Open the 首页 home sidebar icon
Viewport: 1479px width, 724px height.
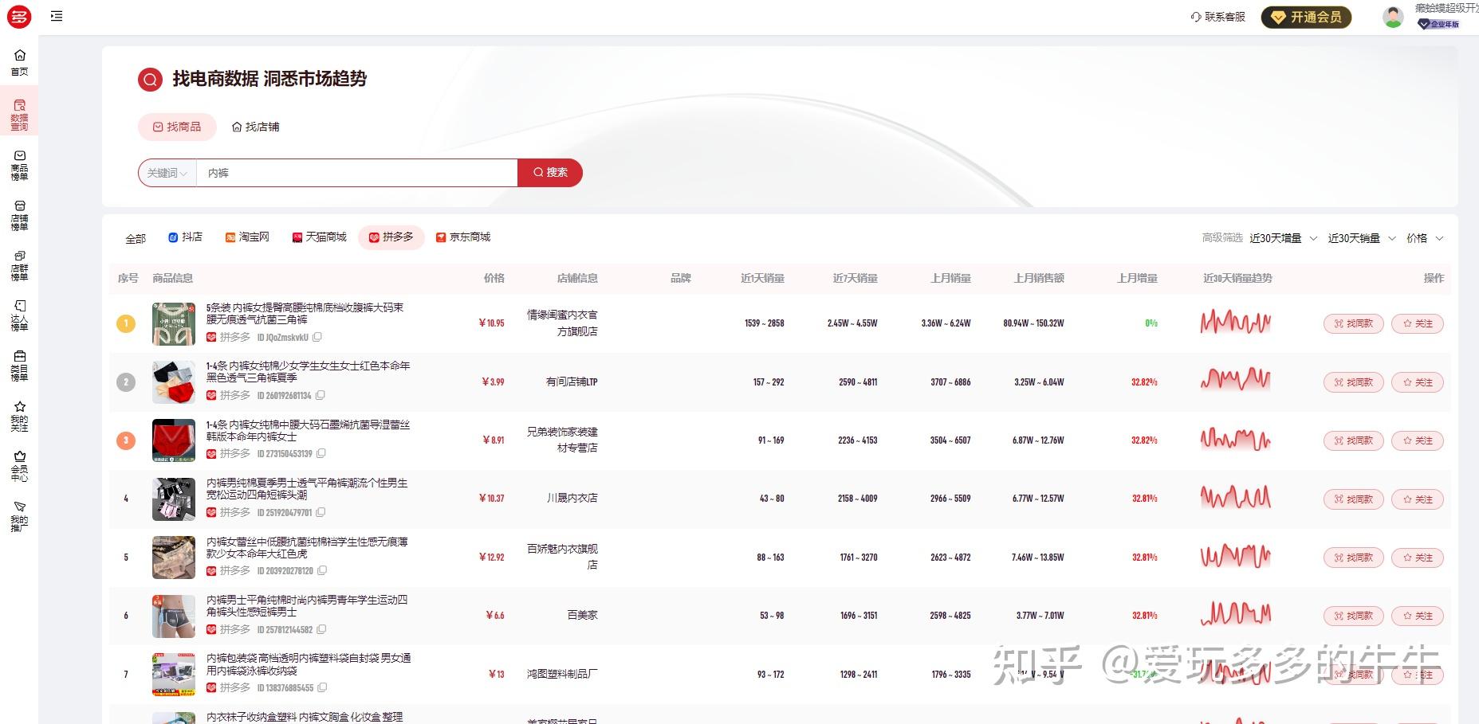(19, 61)
